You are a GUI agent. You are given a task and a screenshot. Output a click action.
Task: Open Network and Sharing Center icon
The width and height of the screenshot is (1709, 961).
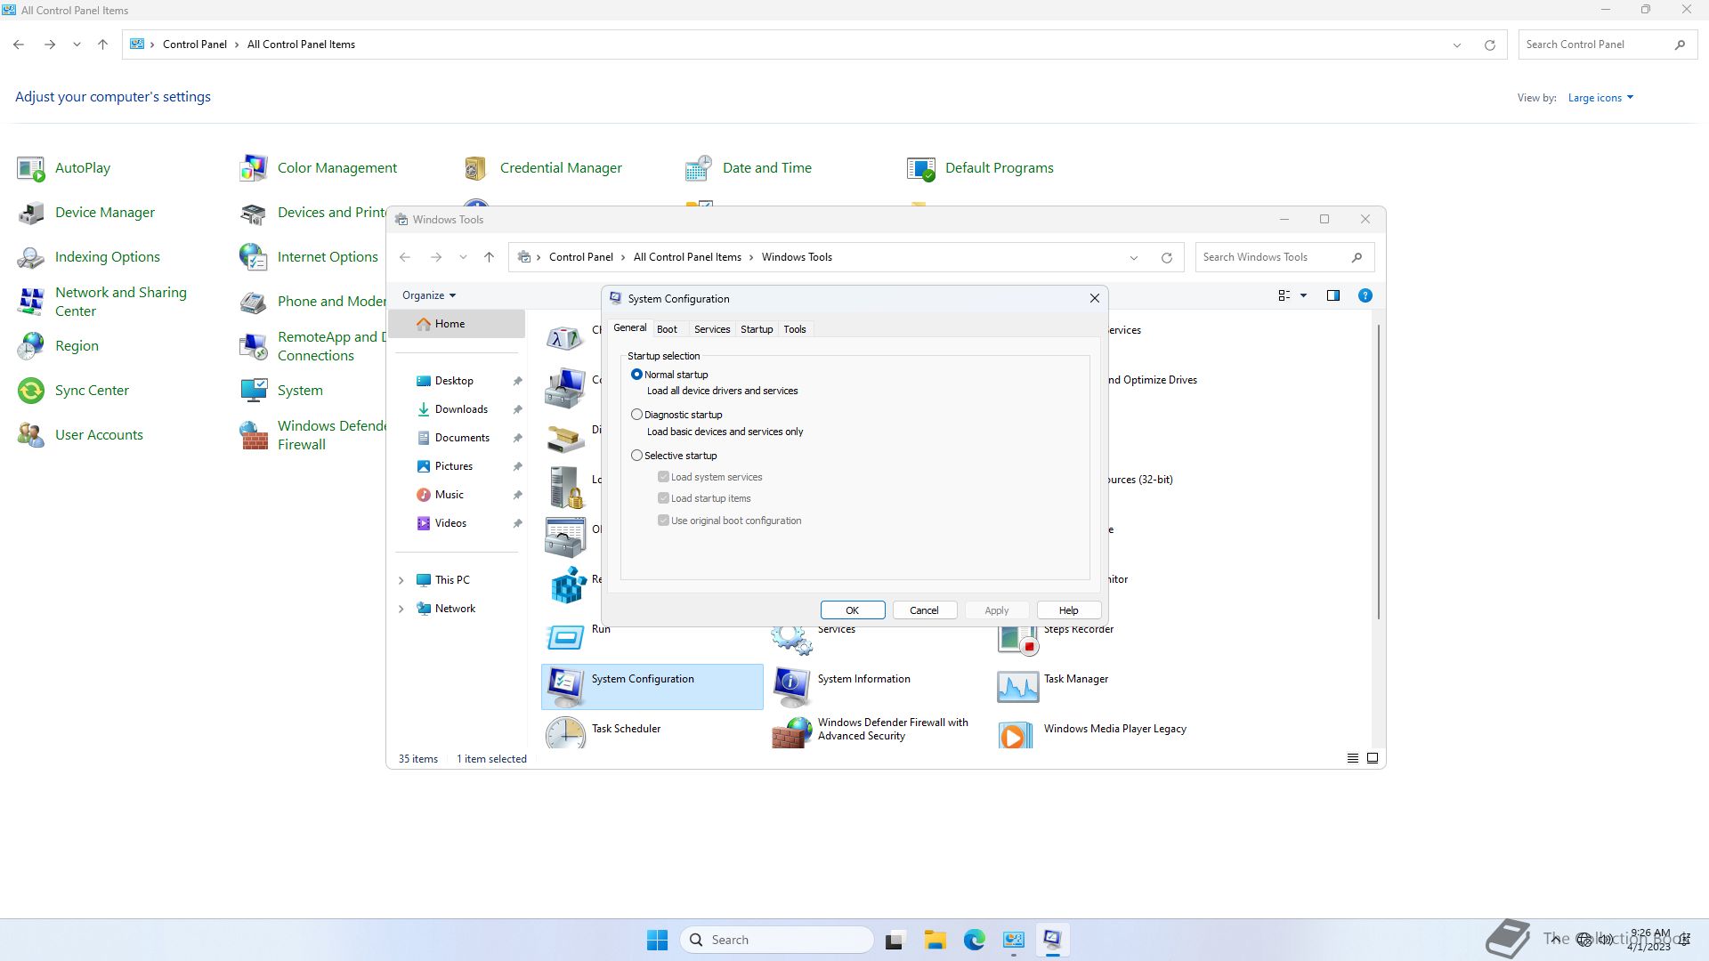tap(31, 302)
